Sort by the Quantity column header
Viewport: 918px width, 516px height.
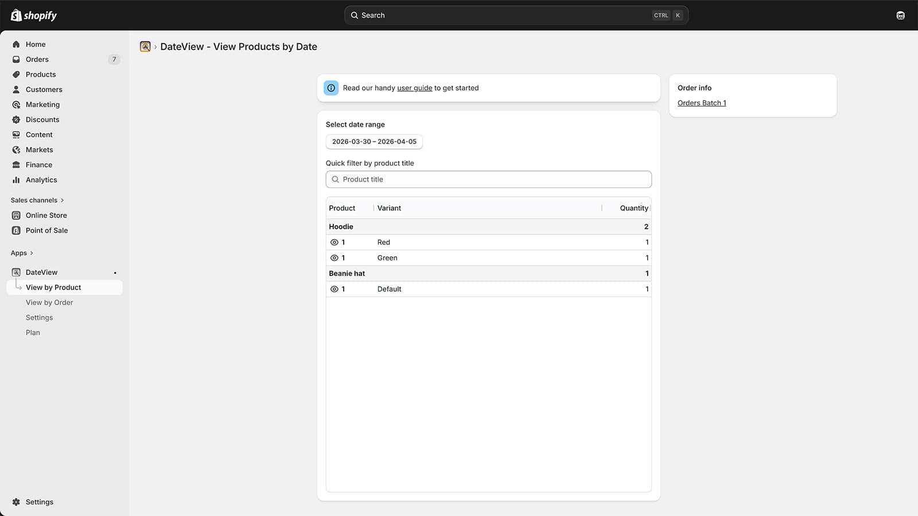[634, 208]
